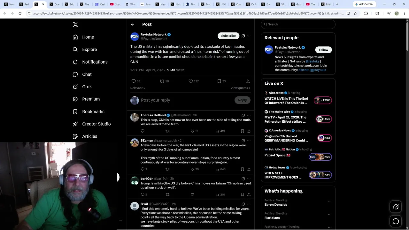Open the discord.gg/faytuks link
This screenshot has height=230, width=409.
312,70
